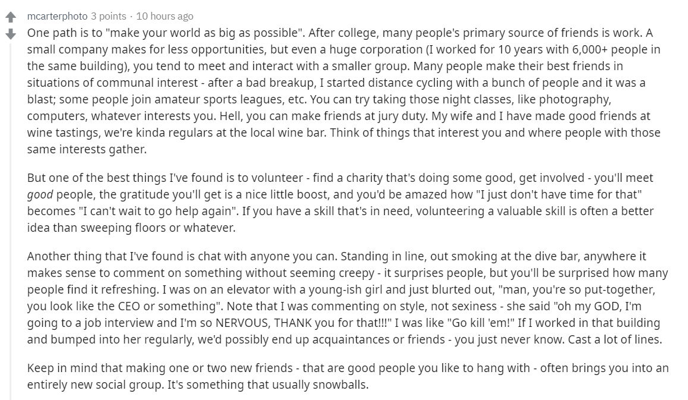Image resolution: width=688 pixels, height=400 pixels.
Task: Upvote the mcarterphoto comment
Action: 11,17
